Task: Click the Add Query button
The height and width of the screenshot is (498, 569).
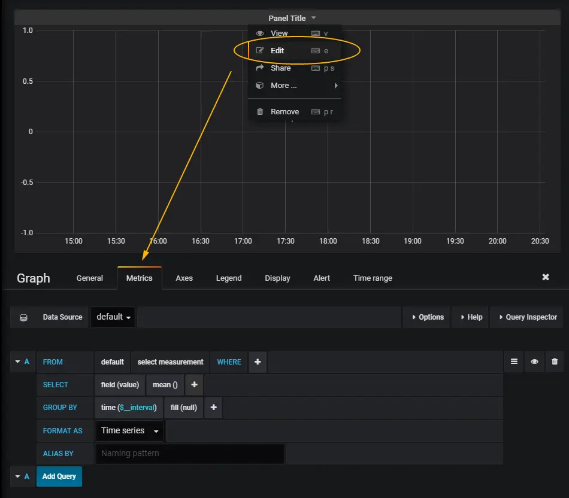Action: pos(59,476)
